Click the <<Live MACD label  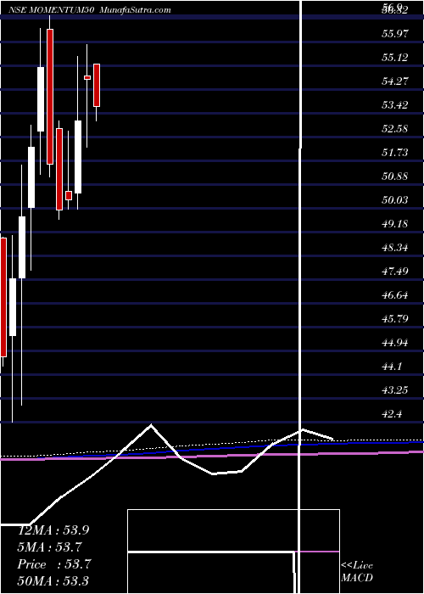coord(357,572)
